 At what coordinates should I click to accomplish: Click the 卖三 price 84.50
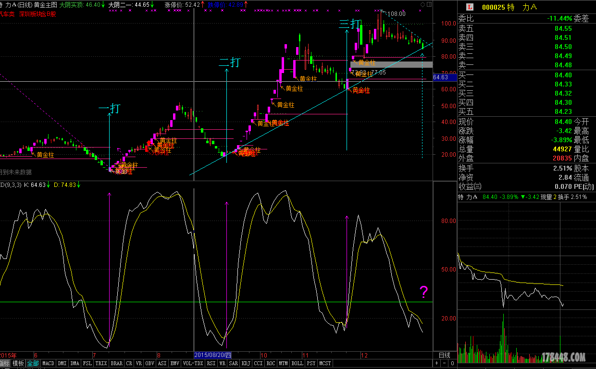click(x=563, y=47)
